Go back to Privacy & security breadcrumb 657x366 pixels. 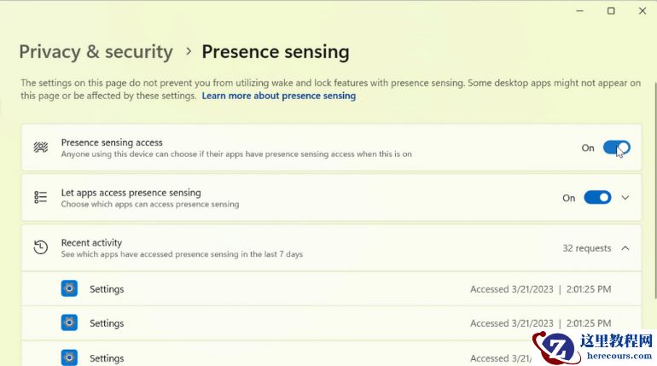click(96, 52)
